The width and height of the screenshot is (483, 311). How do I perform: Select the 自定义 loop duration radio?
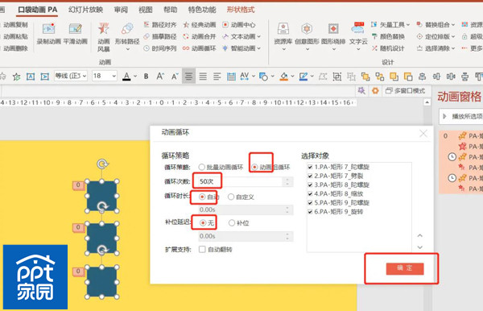(x=231, y=197)
